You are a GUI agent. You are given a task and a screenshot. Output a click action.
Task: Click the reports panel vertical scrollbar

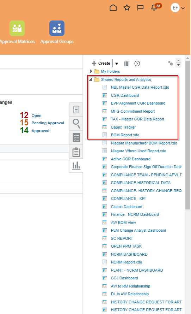[x=187, y=135]
